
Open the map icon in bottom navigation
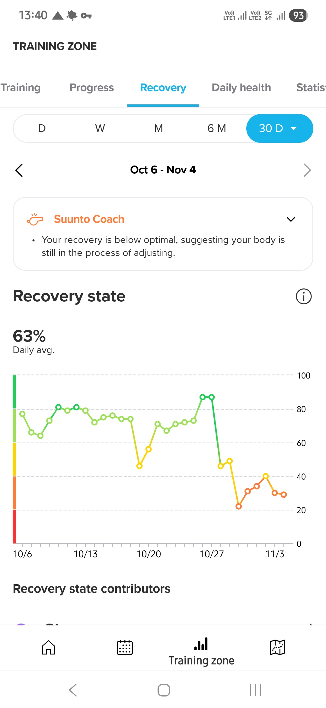[x=277, y=647]
